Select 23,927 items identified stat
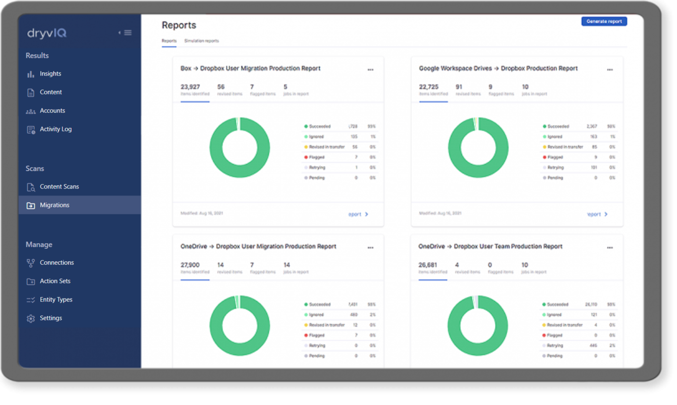Viewport: 677px width, 405px height. 195,90
